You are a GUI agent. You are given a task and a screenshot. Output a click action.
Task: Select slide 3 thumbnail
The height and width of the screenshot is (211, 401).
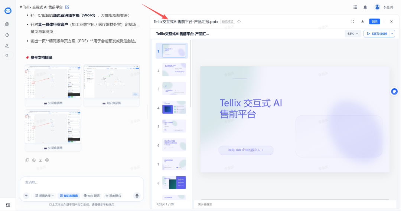(174, 88)
